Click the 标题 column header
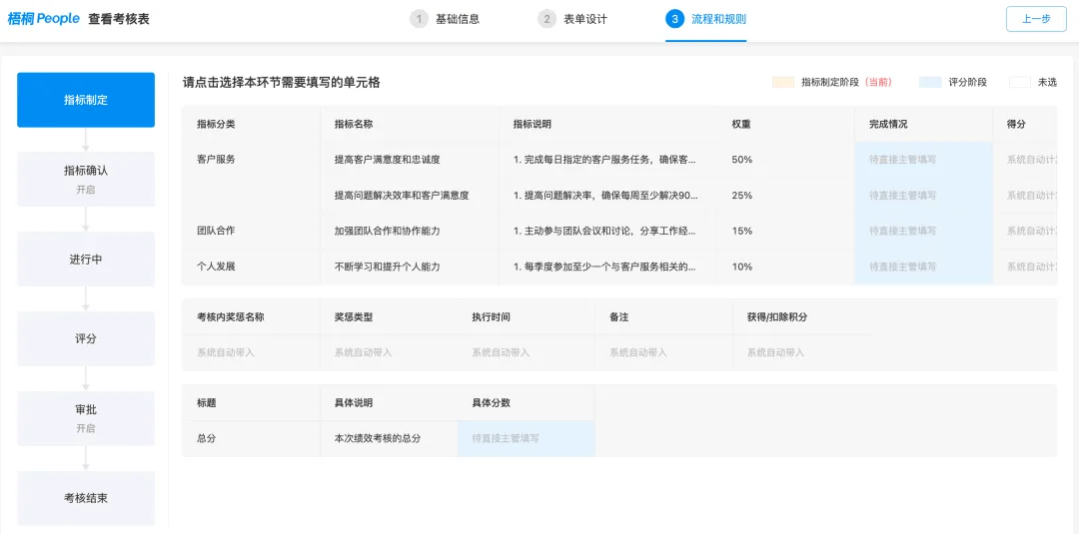This screenshot has height=534, width=1079. click(x=251, y=402)
